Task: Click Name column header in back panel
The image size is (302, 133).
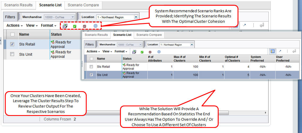Action: tap(34, 34)
